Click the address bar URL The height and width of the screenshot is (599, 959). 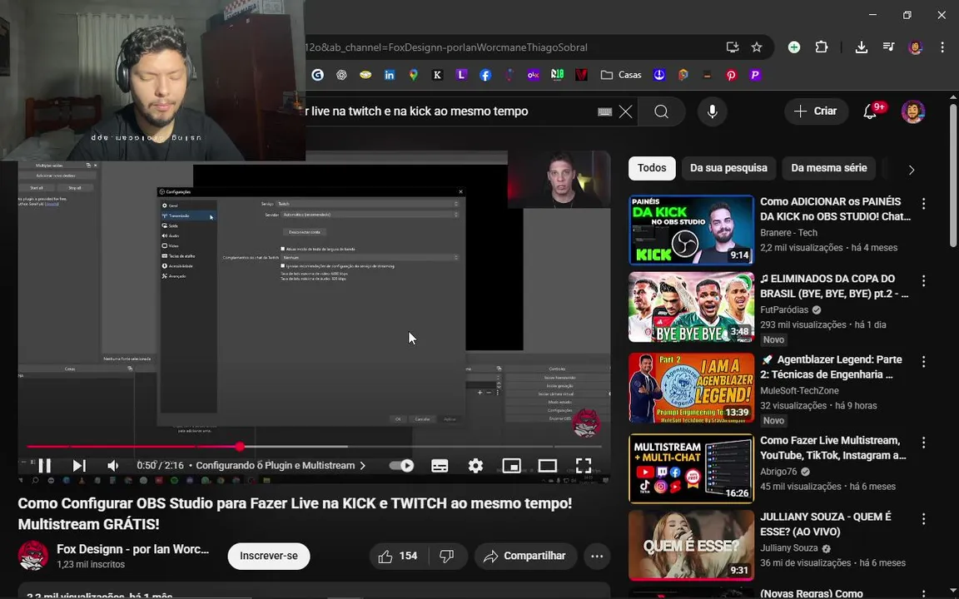446,47
